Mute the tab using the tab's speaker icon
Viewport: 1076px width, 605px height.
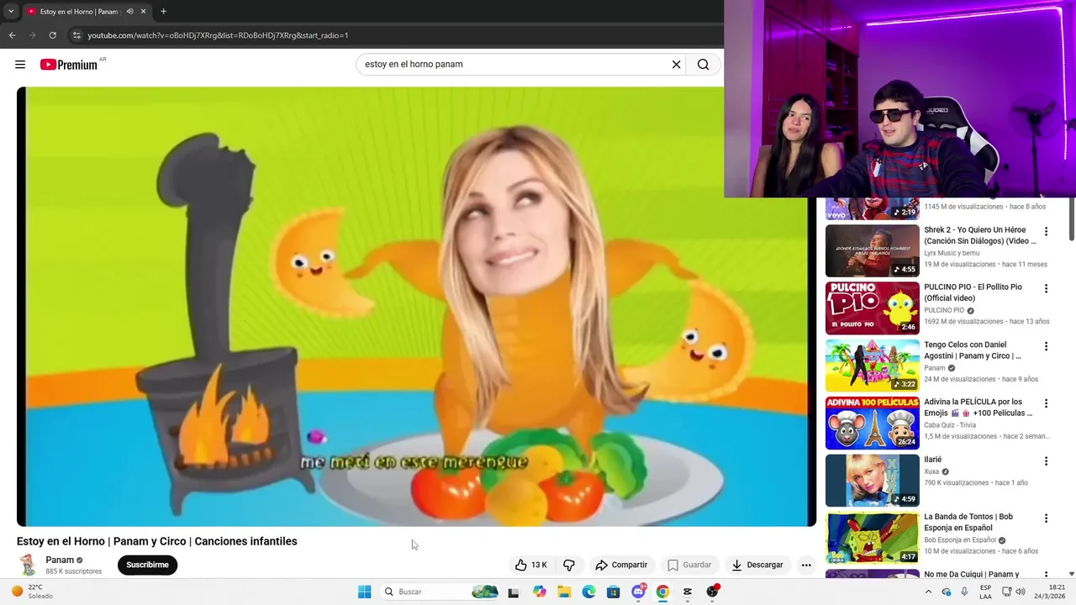[129, 12]
